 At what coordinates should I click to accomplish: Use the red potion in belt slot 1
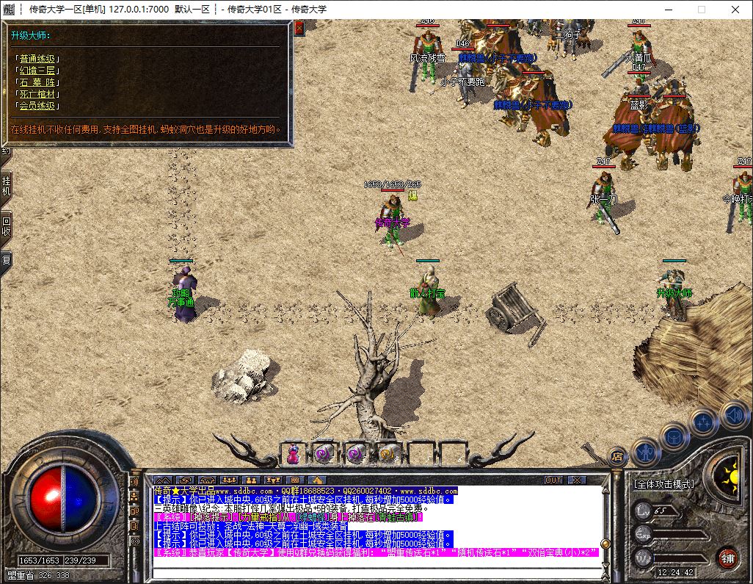click(x=293, y=454)
